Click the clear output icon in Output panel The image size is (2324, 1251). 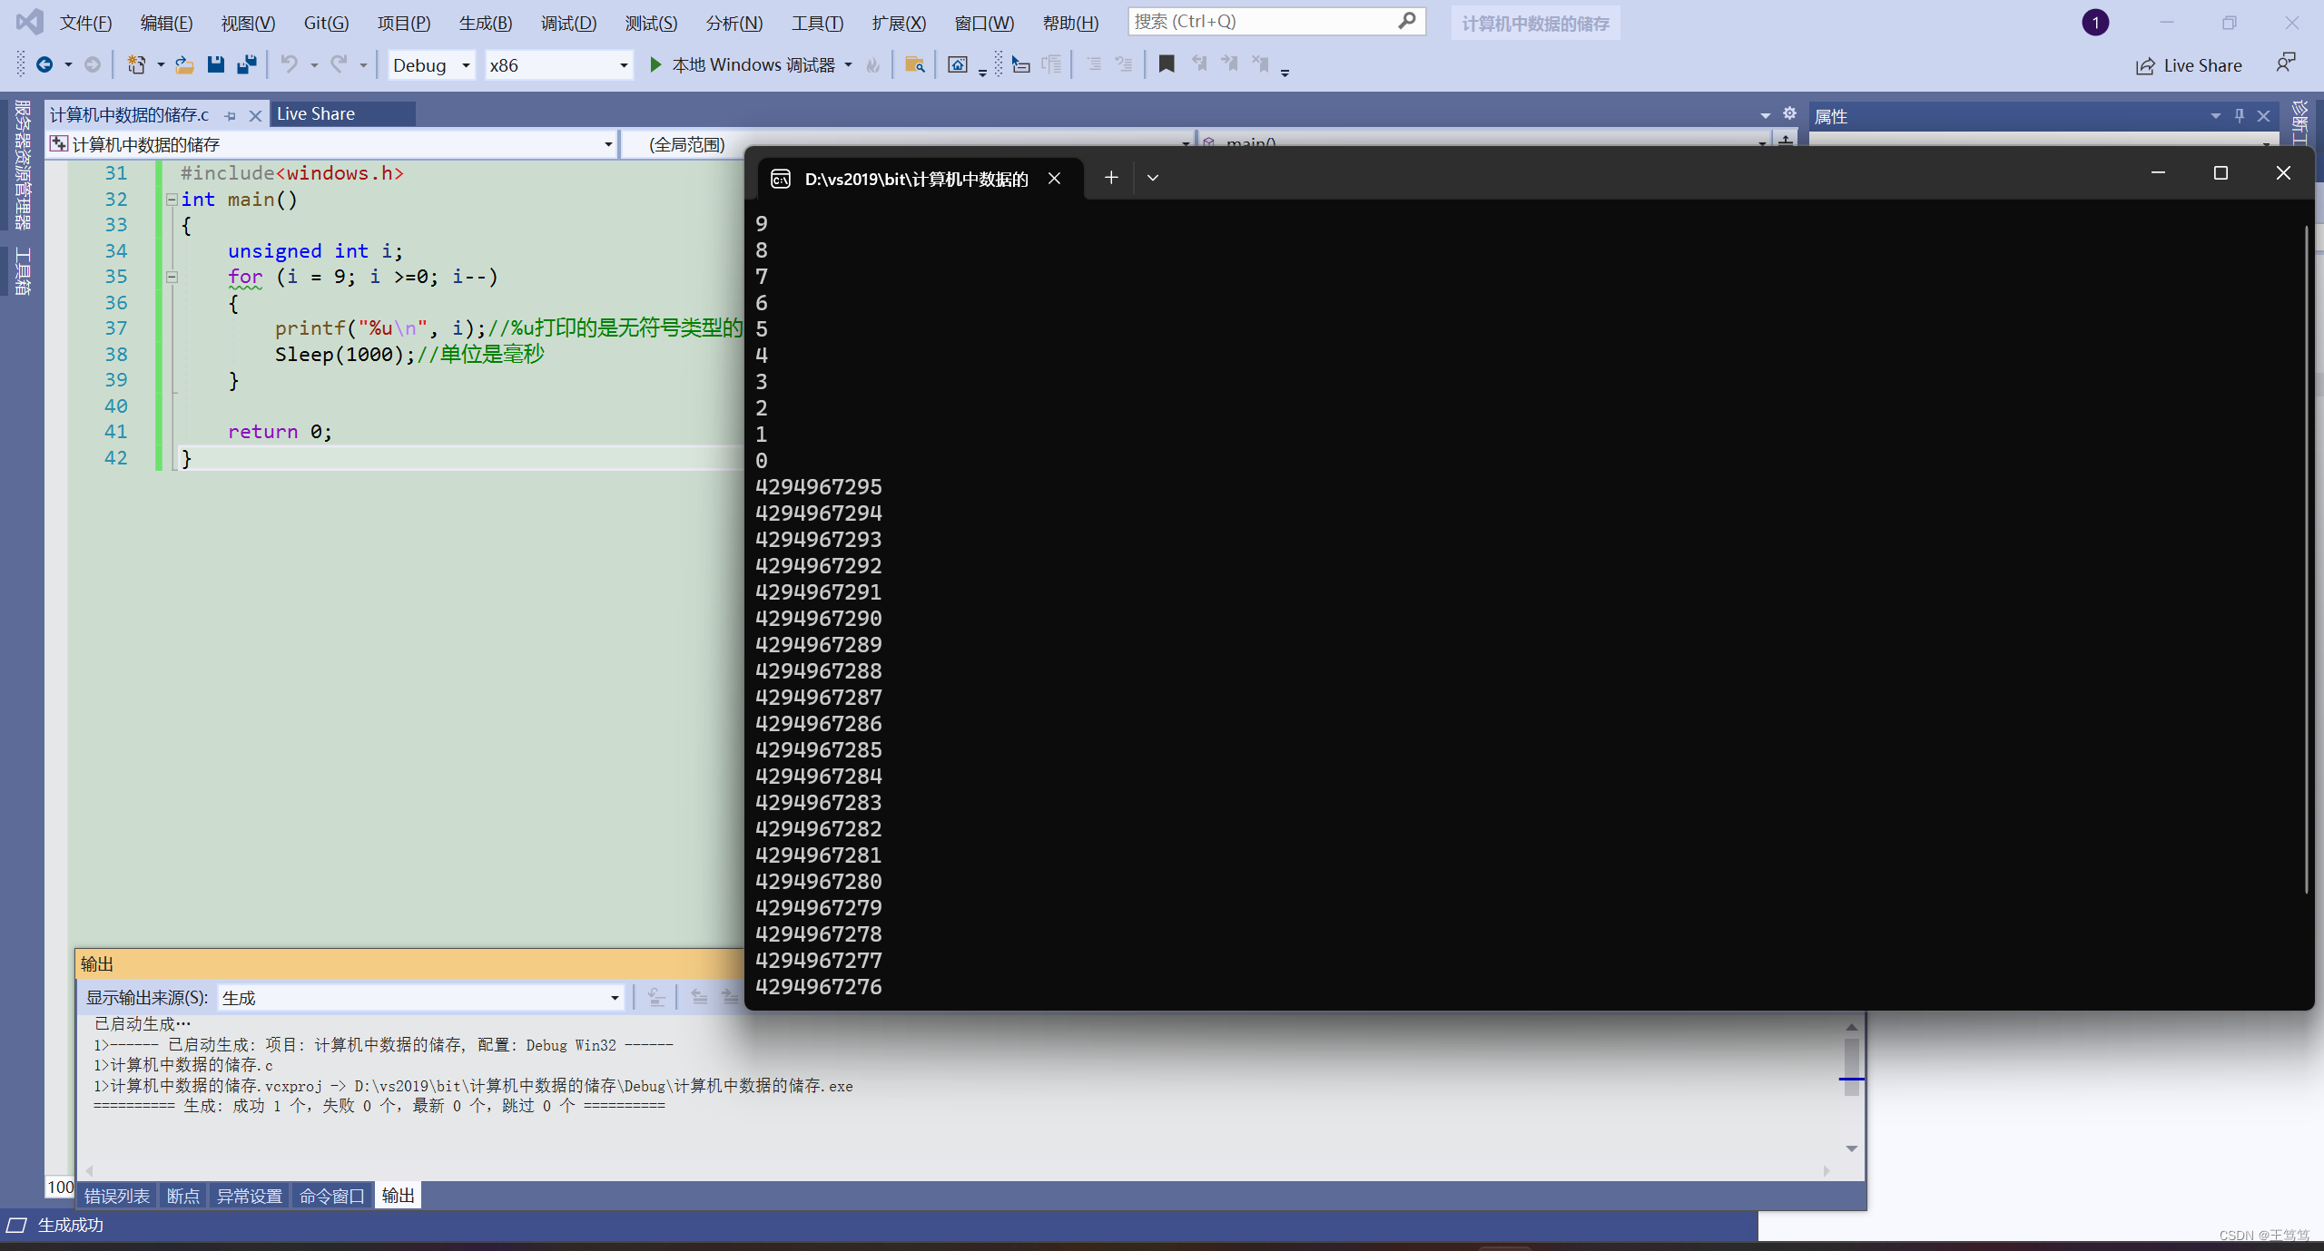(x=656, y=997)
